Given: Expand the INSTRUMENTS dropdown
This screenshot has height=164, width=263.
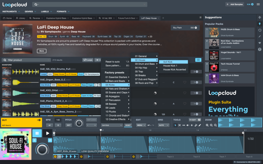Looking at the screenshot, I should click(x=11, y=11).
